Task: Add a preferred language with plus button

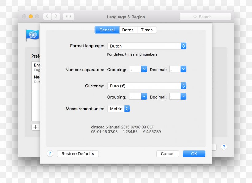Action: pos(35,127)
